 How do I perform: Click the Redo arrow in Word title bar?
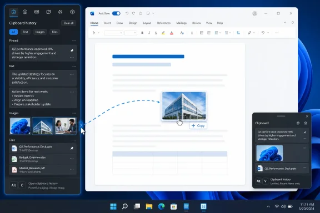[134, 13]
